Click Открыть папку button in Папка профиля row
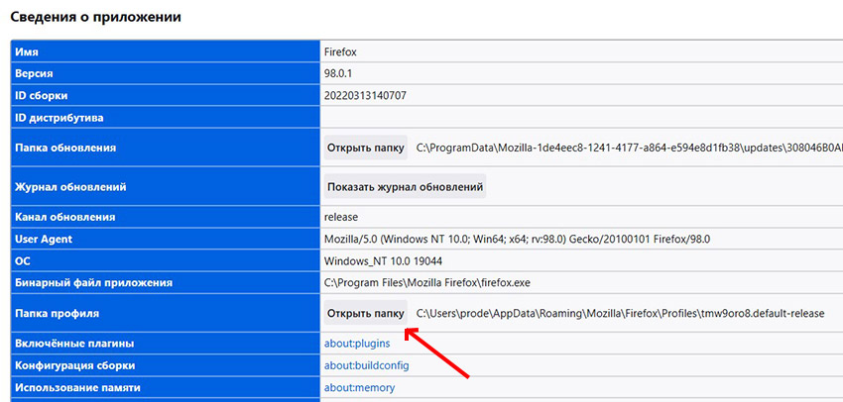 (365, 313)
